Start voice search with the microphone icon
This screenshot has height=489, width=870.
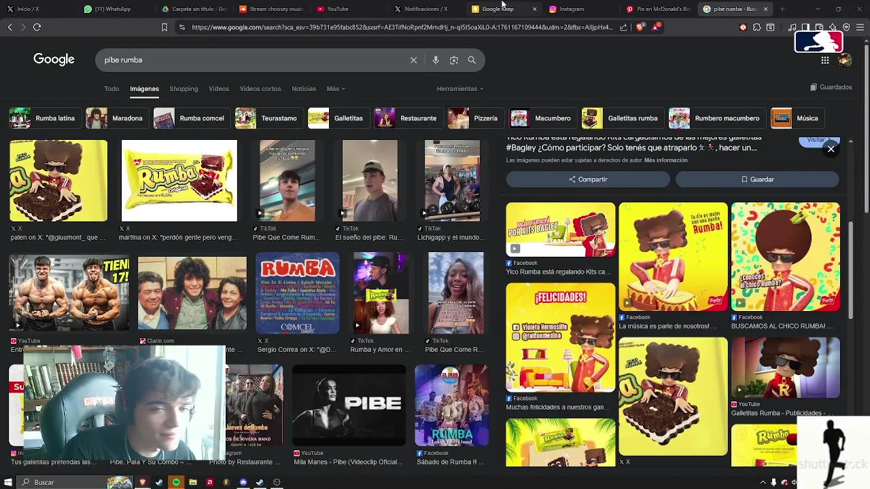coord(436,60)
